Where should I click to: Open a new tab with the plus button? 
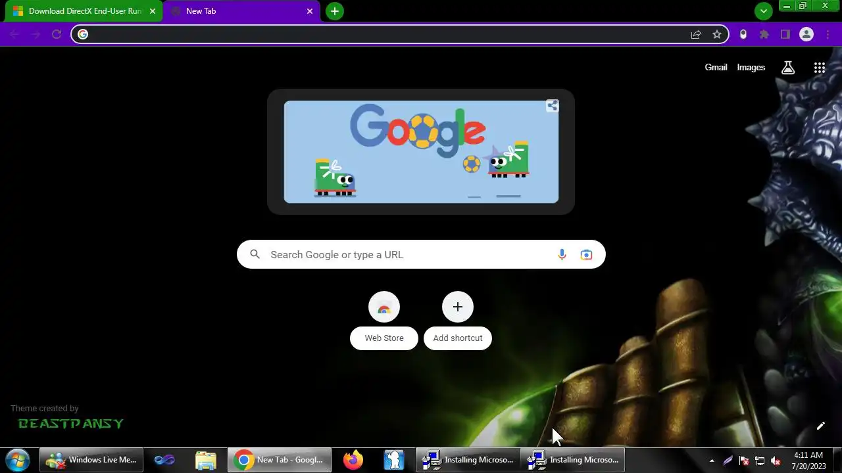coord(335,11)
